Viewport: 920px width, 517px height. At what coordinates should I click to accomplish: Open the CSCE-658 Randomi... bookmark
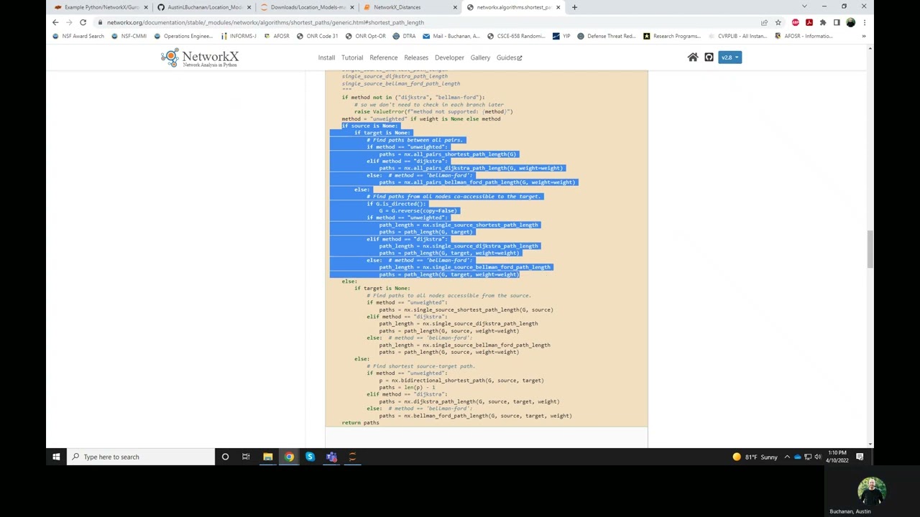(516, 36)
